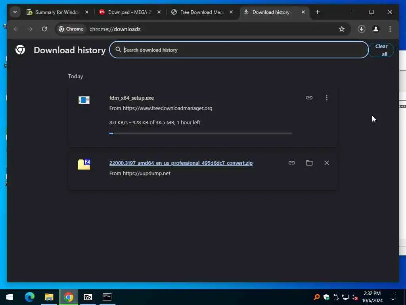This screenshot has height=305, width=406.
Task: Click the Chrome taskbar icon
Action: coord(69,297)
